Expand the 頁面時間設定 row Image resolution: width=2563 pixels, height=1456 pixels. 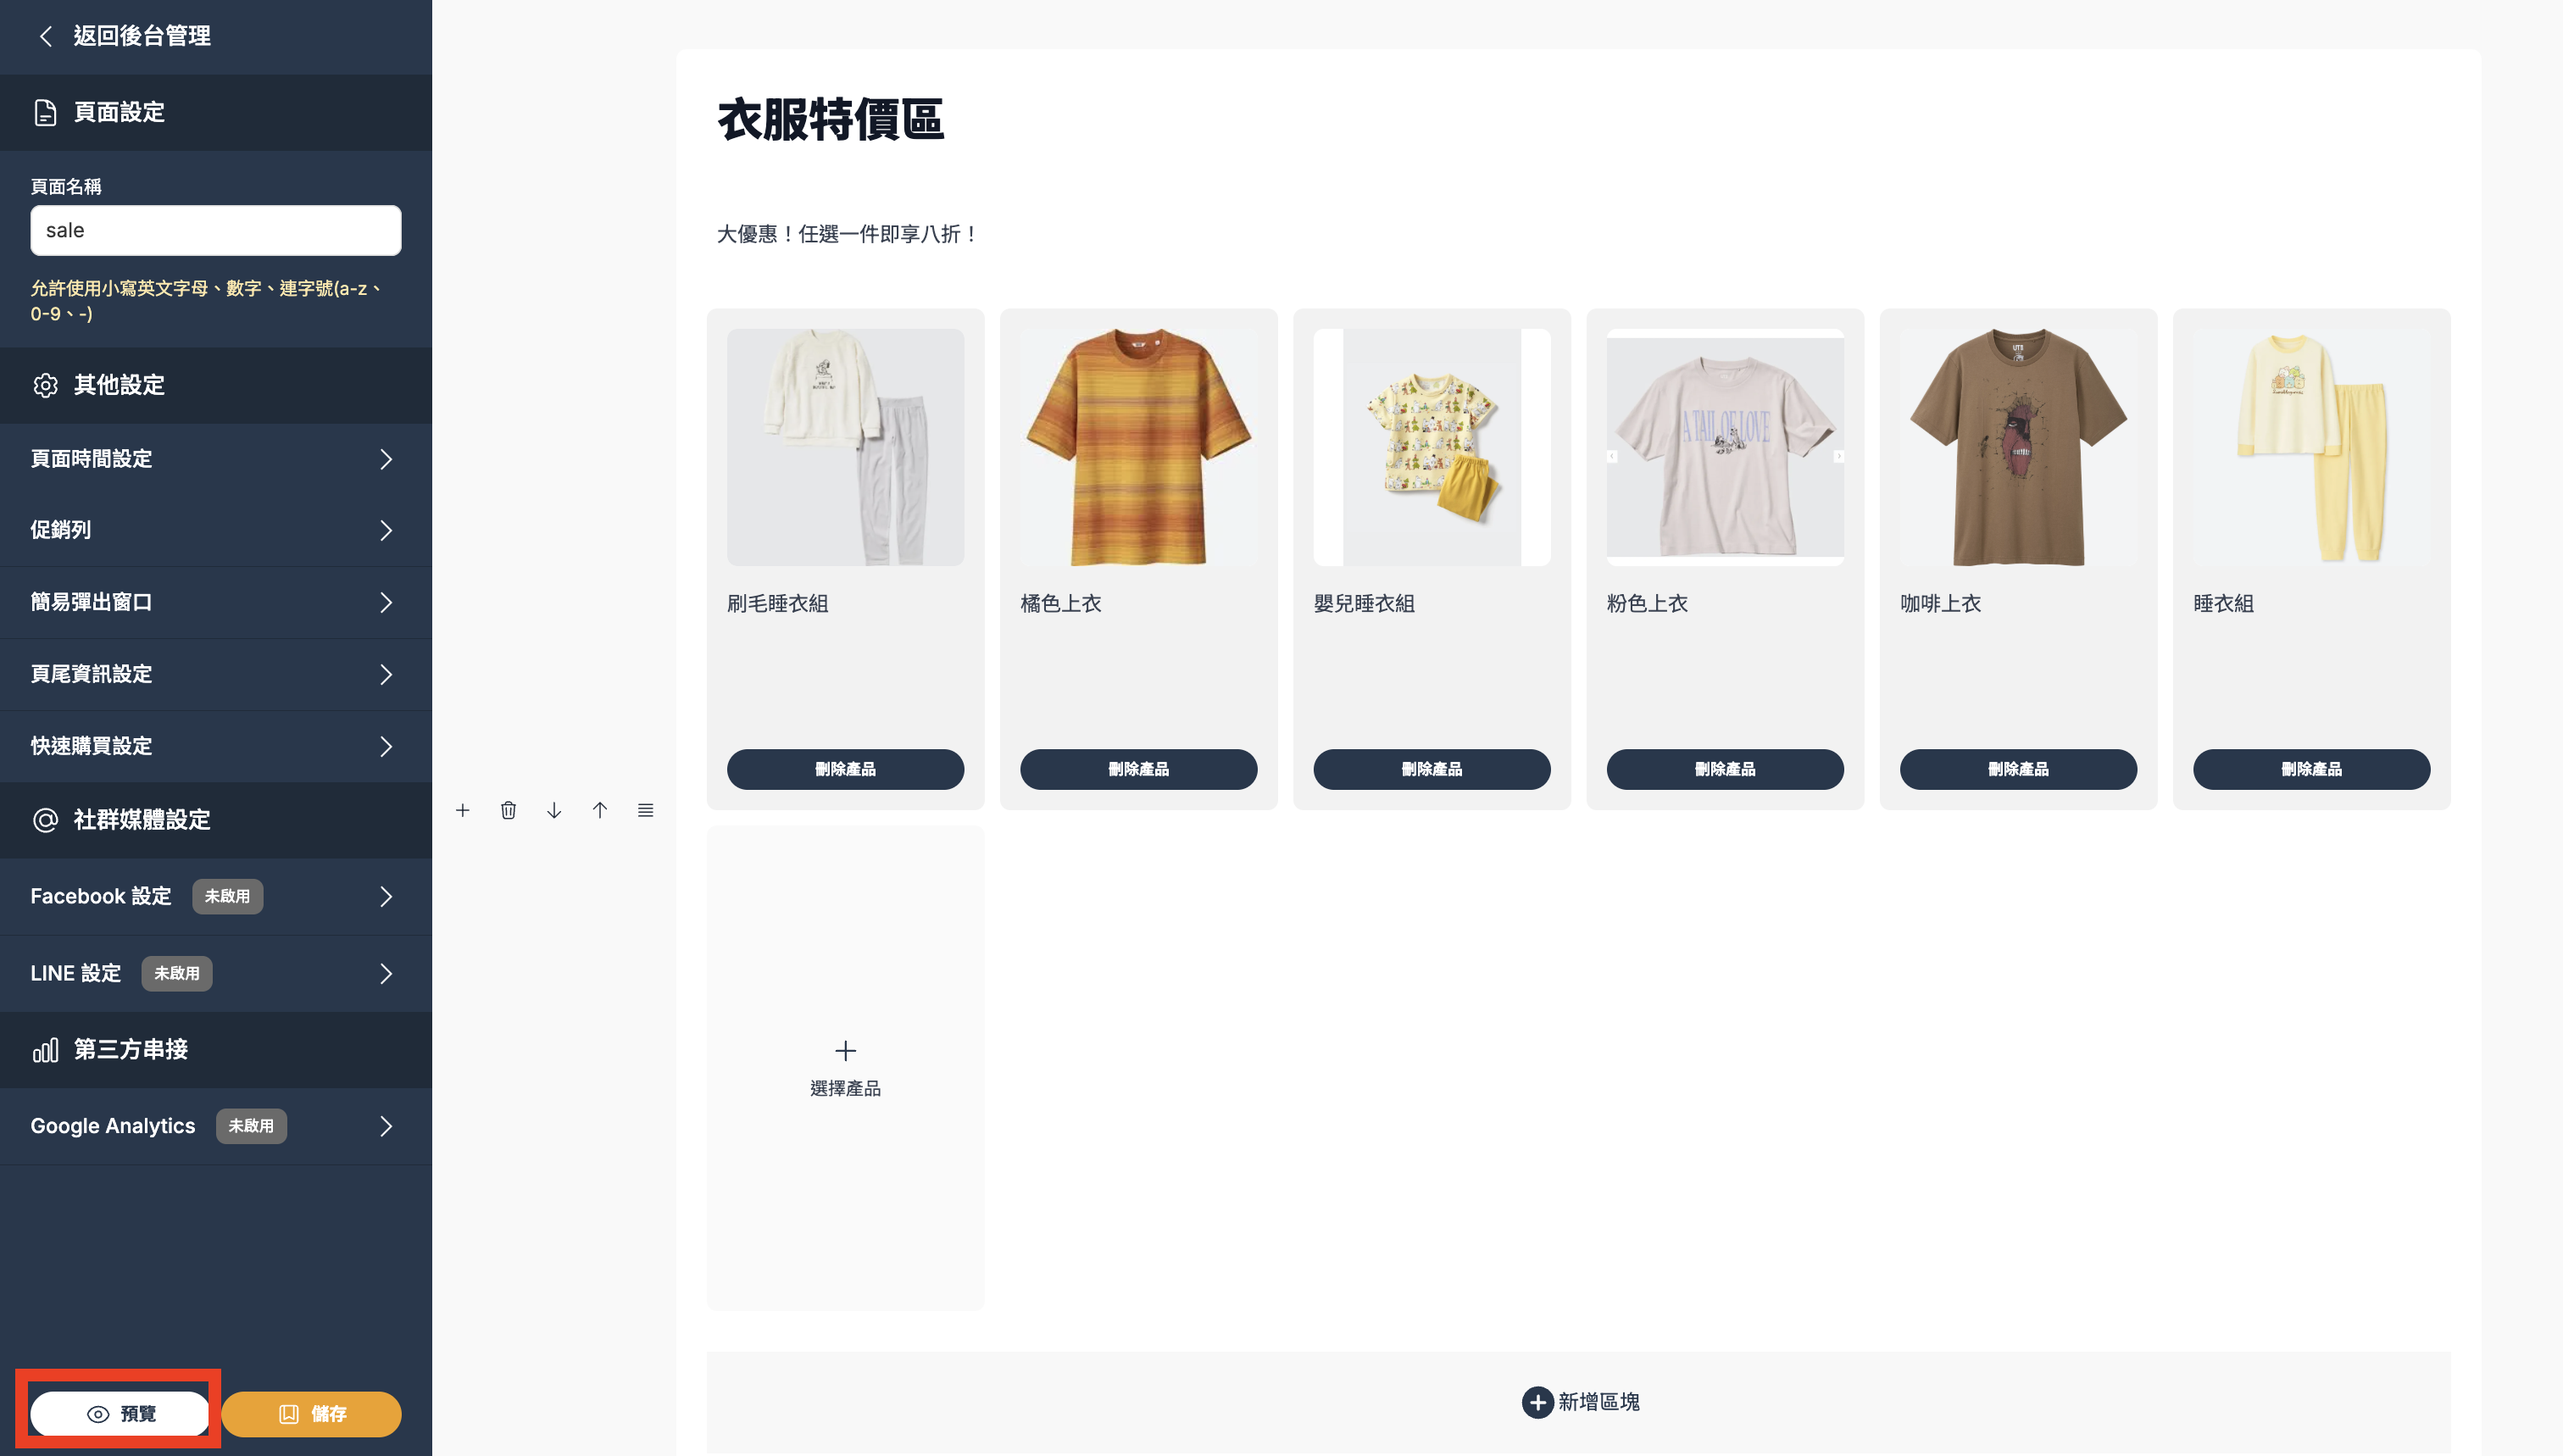point(216,459)
